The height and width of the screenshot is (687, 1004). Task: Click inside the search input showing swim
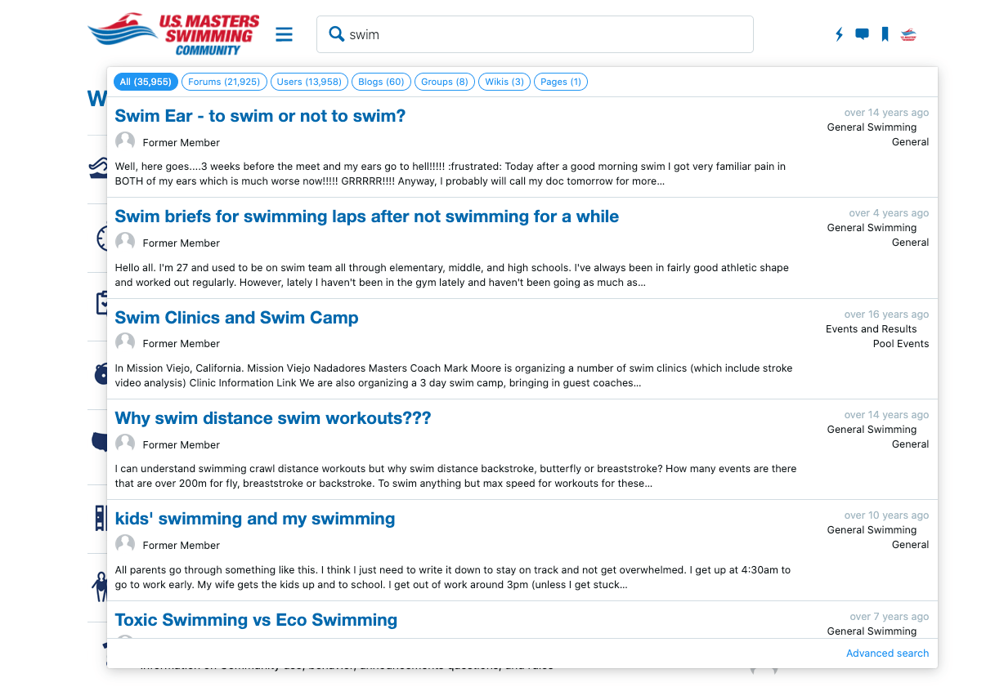tap(491, 34)
